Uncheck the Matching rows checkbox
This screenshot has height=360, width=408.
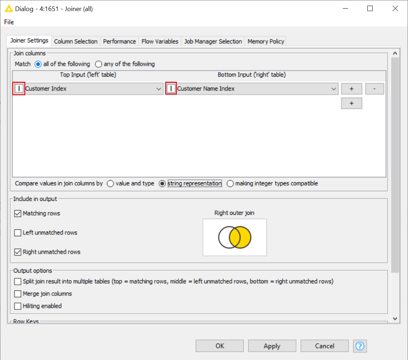pyautogui.click(x=18, y=213)
